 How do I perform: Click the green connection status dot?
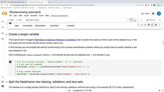(159, 90)
